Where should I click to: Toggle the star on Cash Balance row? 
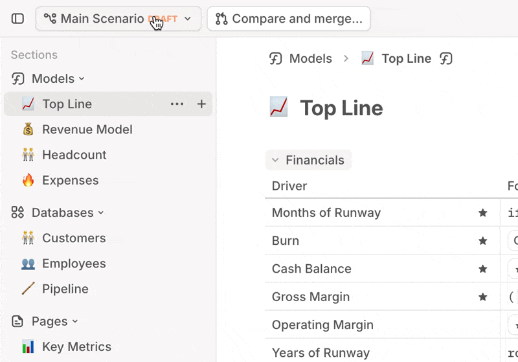click(482, 269)
